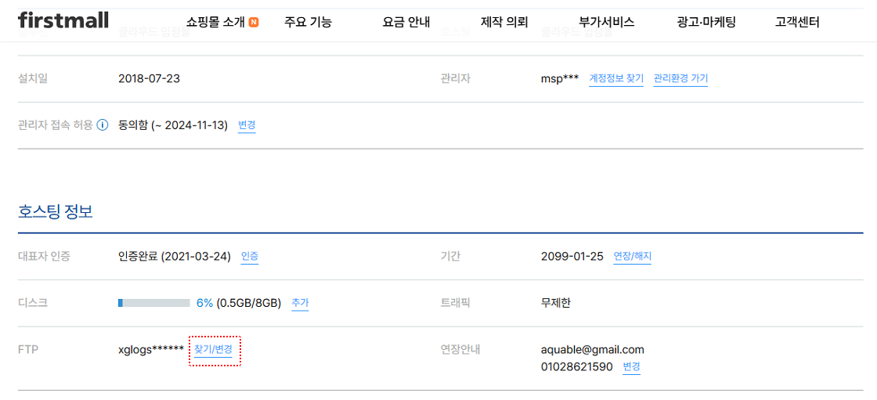Click the firstmall logo
877x400 pixels.
pos(63,20)
